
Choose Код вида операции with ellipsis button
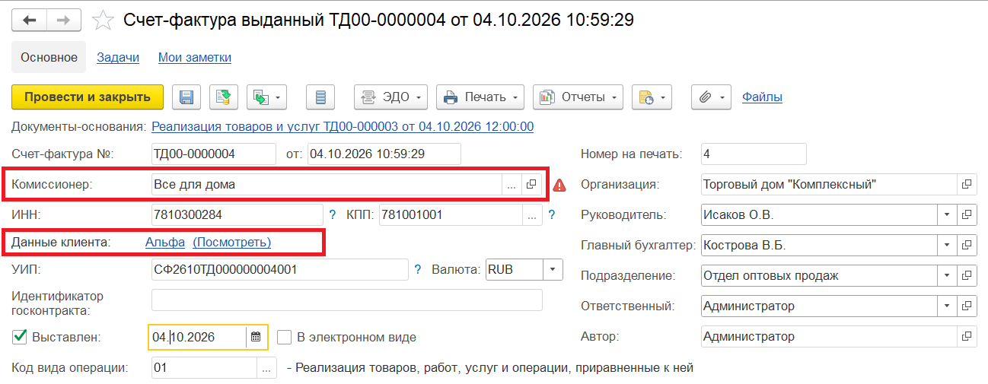(267, 368)
